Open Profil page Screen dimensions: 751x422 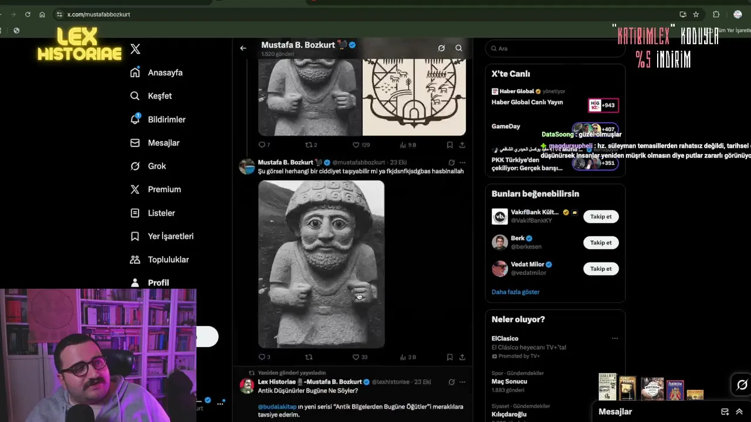pyautogui.click(x=150, y=283)
